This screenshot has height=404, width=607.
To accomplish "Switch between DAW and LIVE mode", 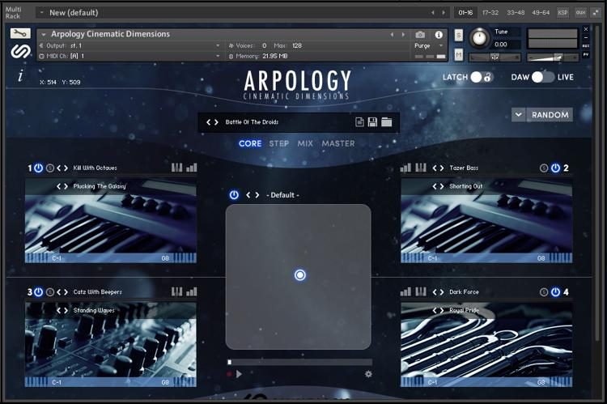I will coord(543,77).
